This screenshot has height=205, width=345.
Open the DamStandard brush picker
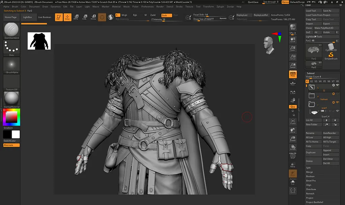tap(11, 31)
